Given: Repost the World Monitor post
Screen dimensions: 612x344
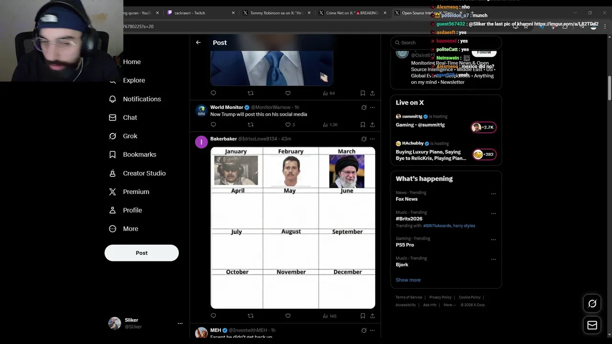Looking at the screenshot, I should point(251,125).
